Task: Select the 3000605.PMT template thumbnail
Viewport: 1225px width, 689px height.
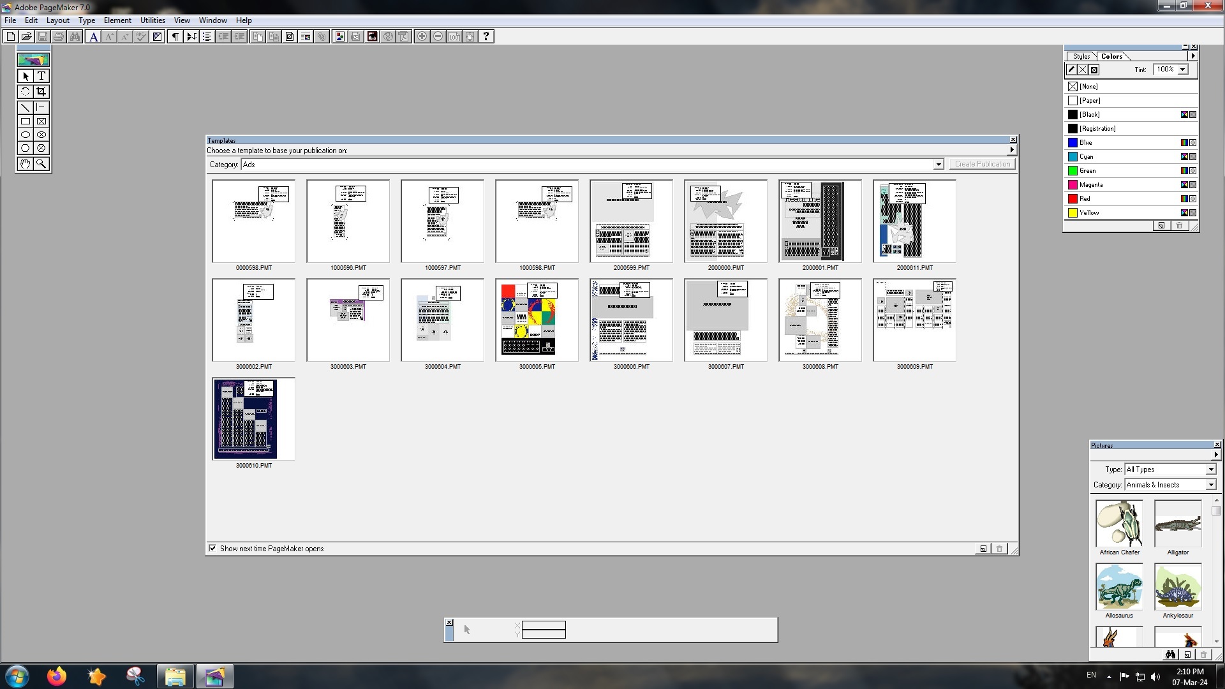Action: tap(537, 320)
